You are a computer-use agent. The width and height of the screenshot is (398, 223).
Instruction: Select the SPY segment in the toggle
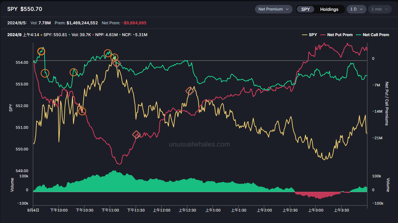(x=305, y=9)
